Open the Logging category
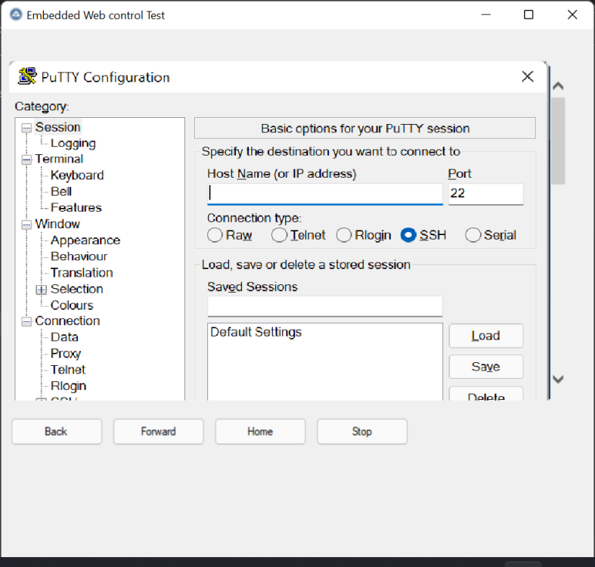595x567 pixels. (x=73, y=143)
